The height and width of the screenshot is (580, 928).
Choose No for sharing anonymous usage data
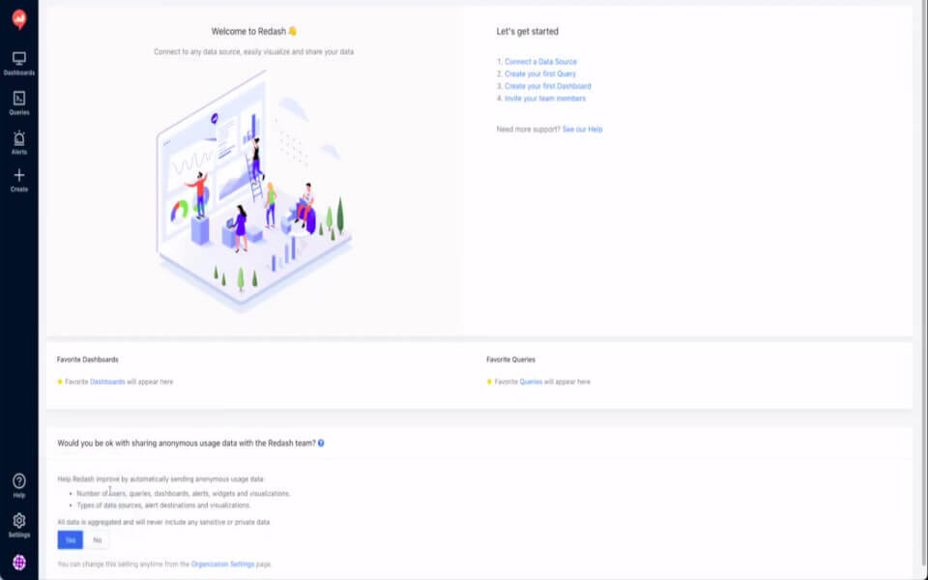click(97, 539)
